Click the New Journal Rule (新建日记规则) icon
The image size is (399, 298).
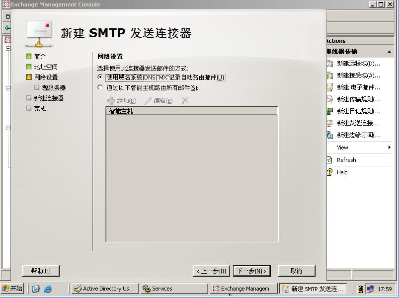[330, 111]
